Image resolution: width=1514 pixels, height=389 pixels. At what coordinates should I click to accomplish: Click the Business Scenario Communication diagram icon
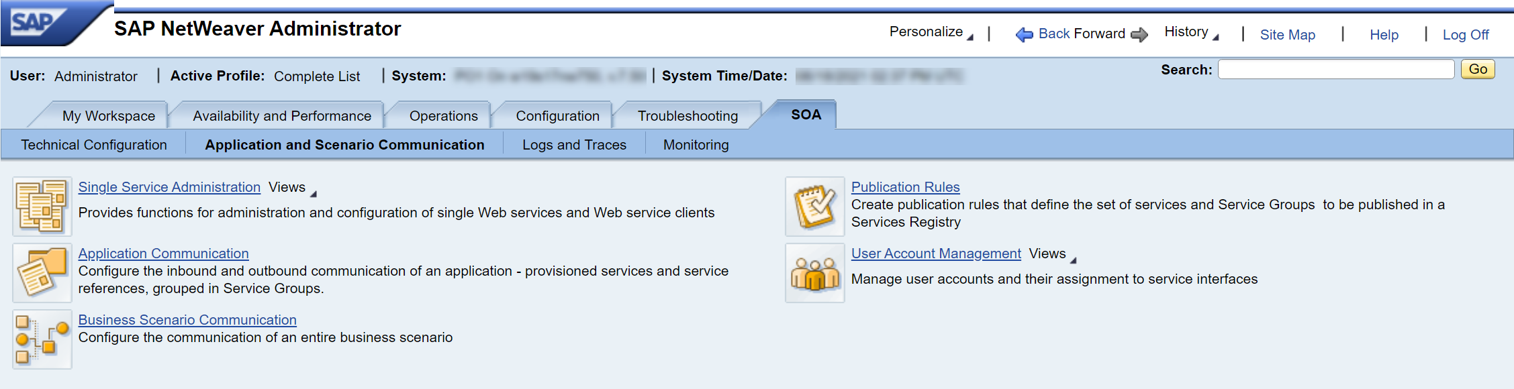click(42, 339)
